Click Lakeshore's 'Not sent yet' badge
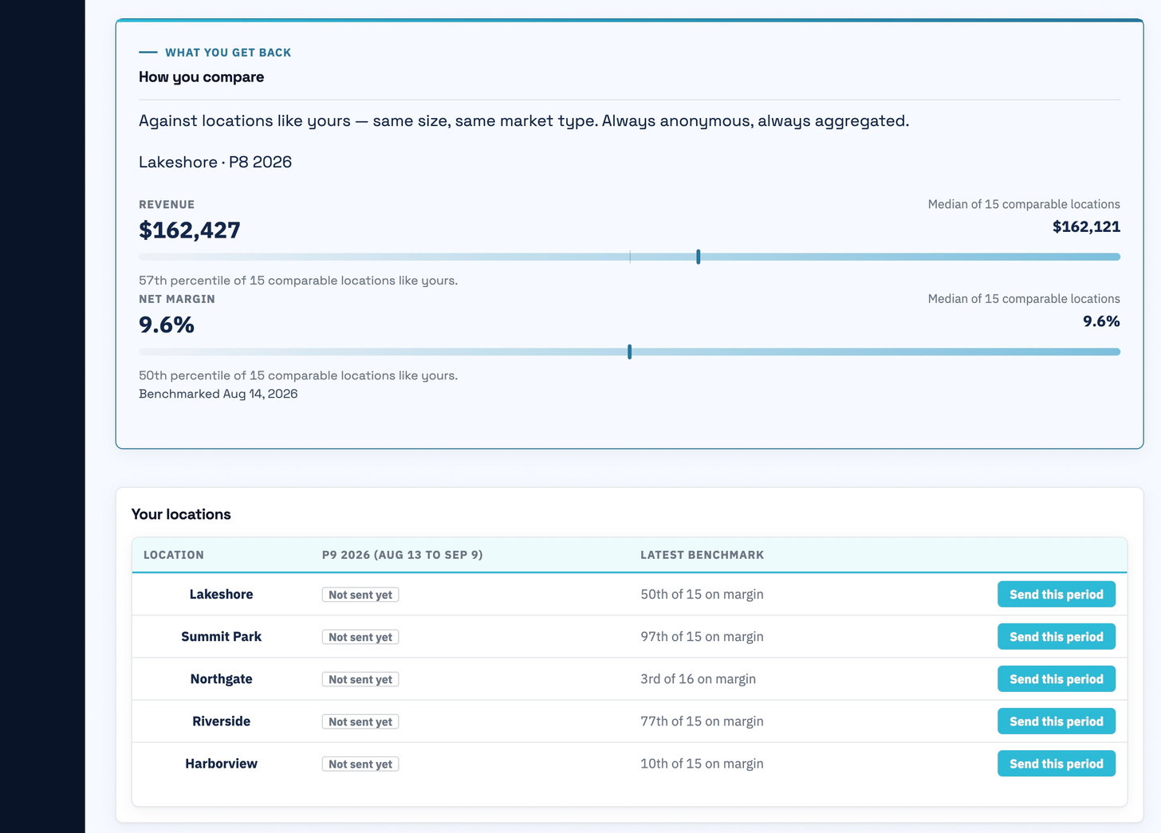 [360, 595]
